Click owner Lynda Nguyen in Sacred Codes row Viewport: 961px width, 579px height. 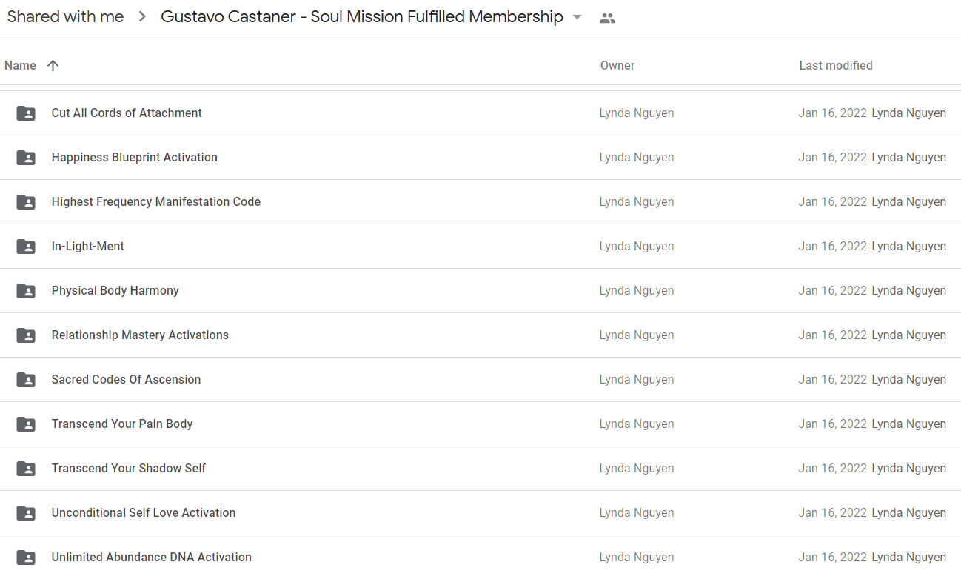tap(637, 380)
